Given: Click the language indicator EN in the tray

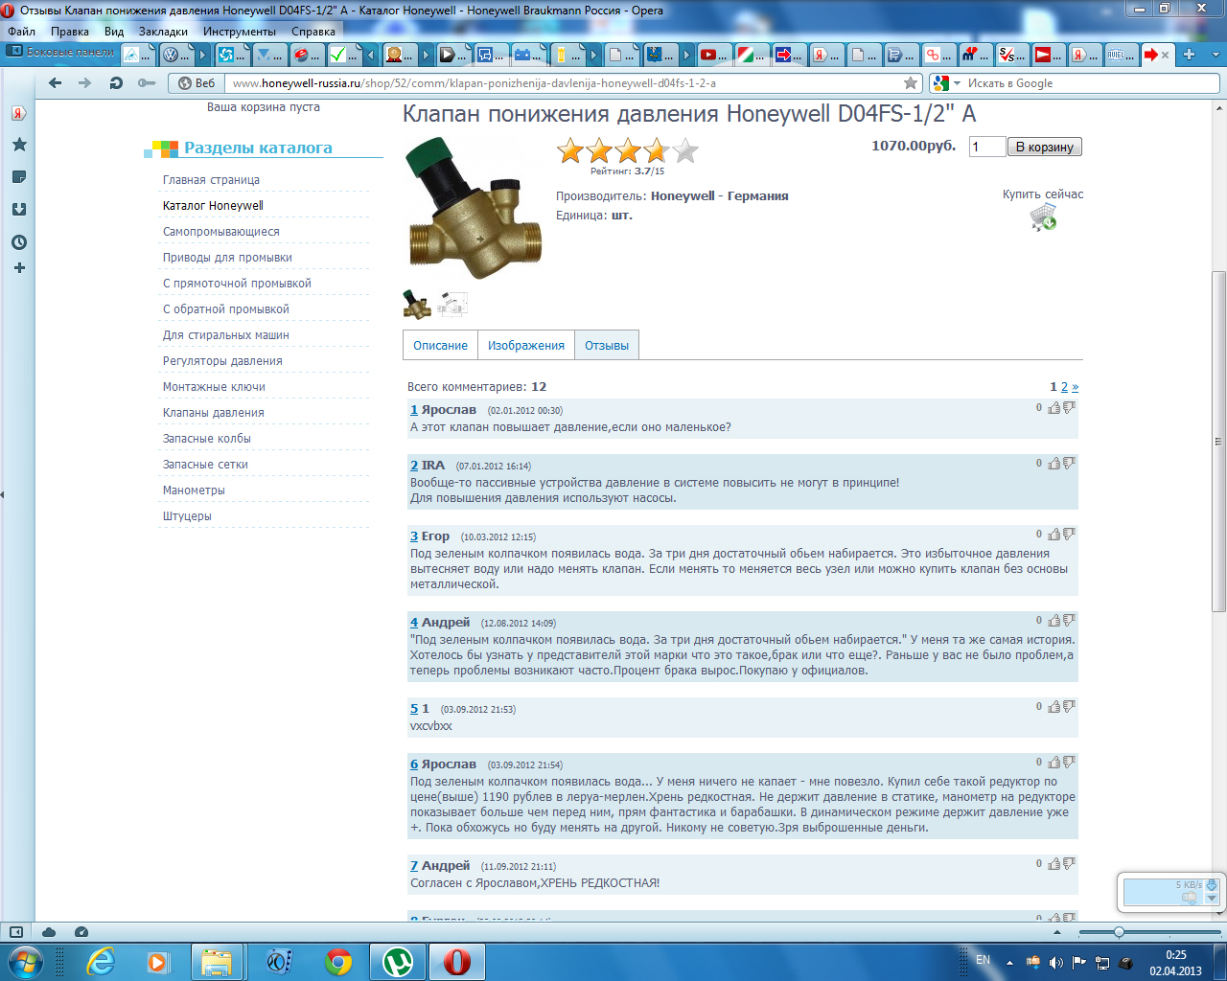Looking at the screenshot, I should [983, 959].
